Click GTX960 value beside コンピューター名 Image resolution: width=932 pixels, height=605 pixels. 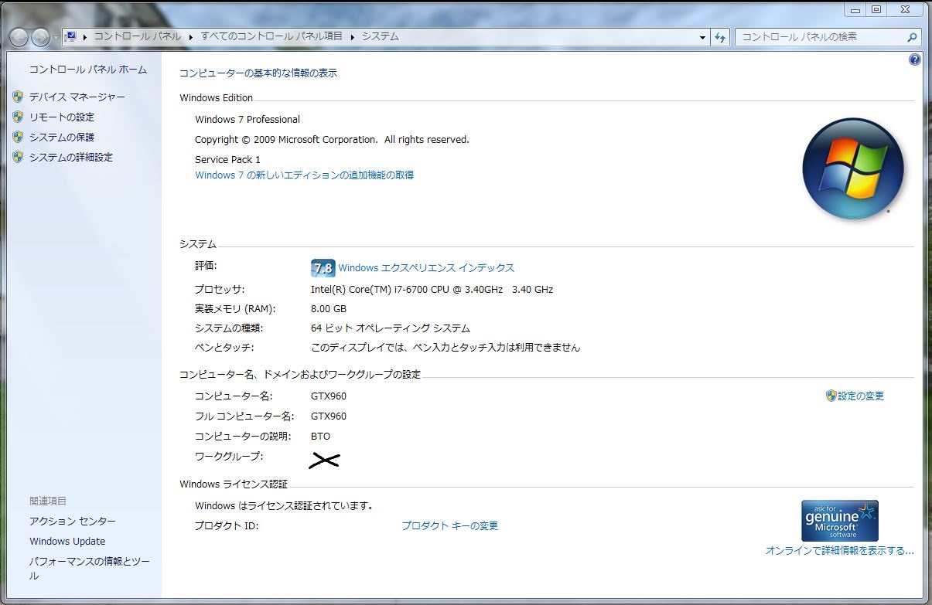(329, 396)
